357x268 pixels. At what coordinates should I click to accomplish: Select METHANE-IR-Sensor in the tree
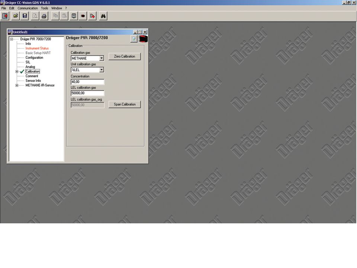pyautogui.click(x=40, y=85)
